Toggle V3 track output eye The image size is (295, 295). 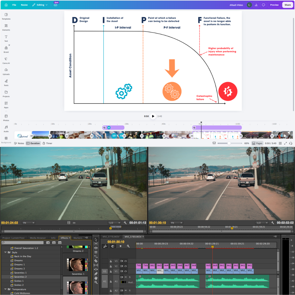125,261
